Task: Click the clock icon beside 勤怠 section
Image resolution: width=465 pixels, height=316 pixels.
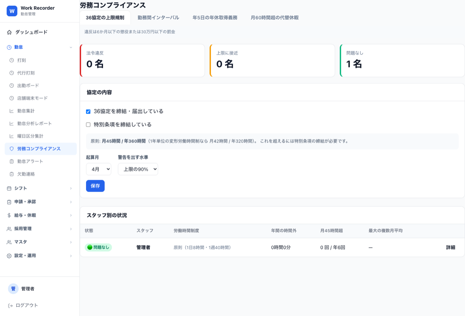Action: pyautogui.click(x=9, y=47)
